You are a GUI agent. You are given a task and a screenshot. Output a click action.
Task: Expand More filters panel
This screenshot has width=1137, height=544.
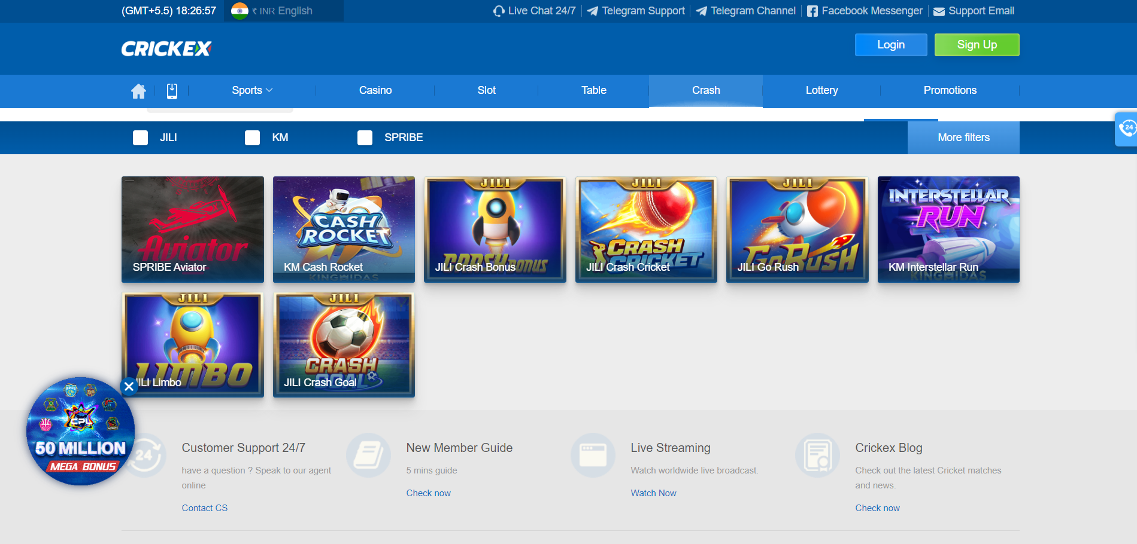coord(963,137)
